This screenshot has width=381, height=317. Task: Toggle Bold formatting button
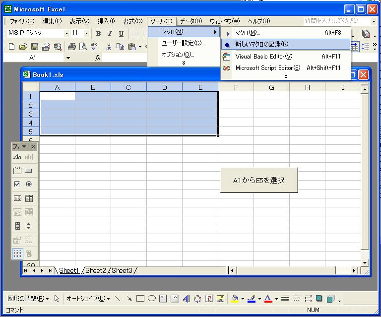tap(98, 34)
